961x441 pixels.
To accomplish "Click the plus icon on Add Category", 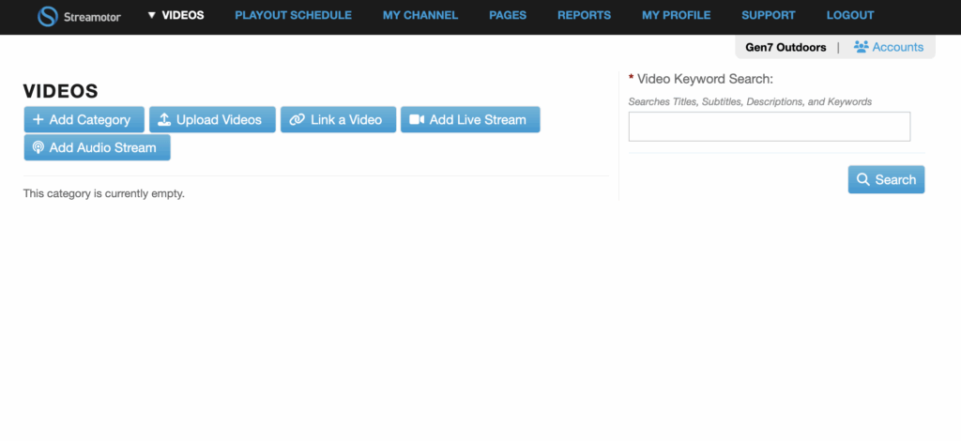I will (x=38, y=120).
